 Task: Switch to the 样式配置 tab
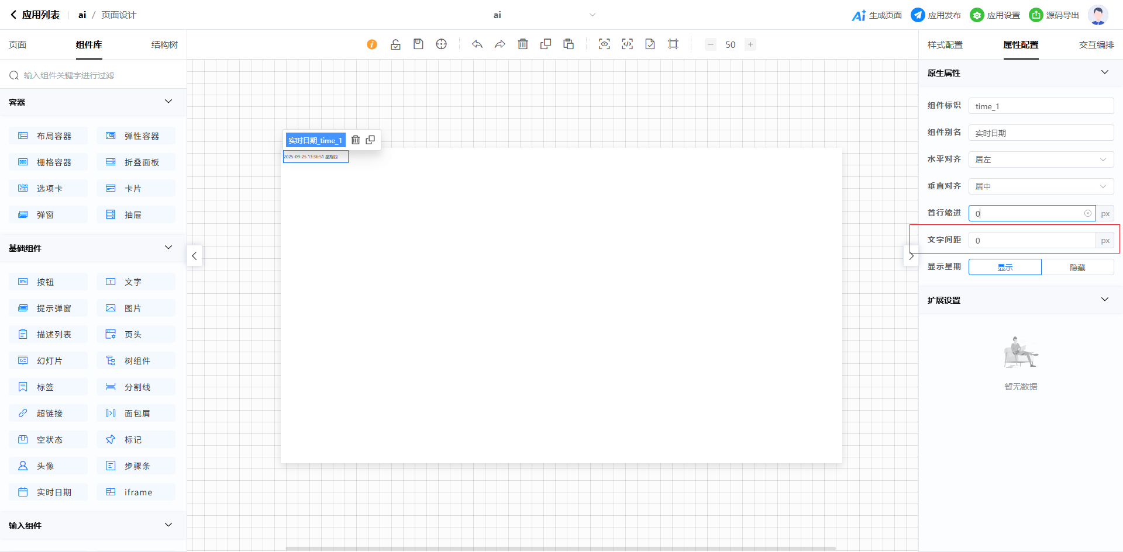pos(945,45)
